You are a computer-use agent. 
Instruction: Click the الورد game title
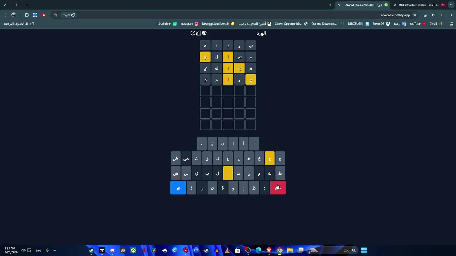point(261,33)
